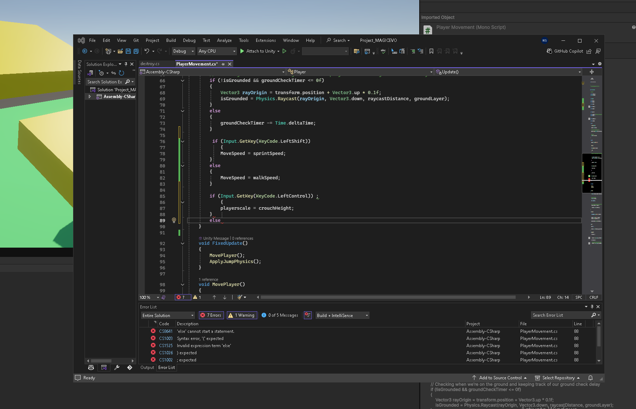Toggle auto-hide pin on Solution Explorer panel
The height and width of the screenshot is (409, 636).
pos(126,64)
